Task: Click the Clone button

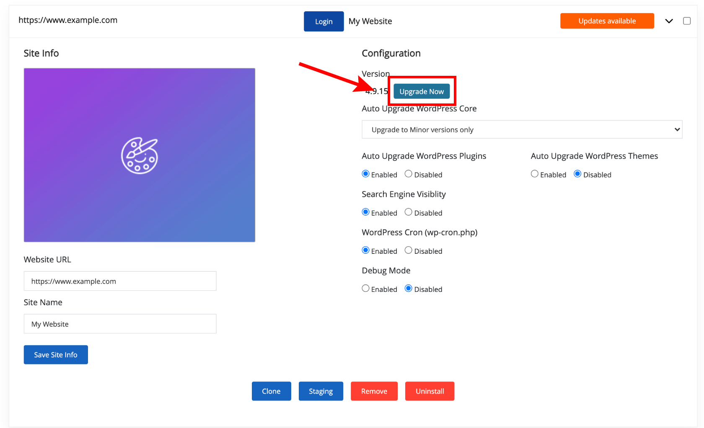Action: tap(271, 391)
